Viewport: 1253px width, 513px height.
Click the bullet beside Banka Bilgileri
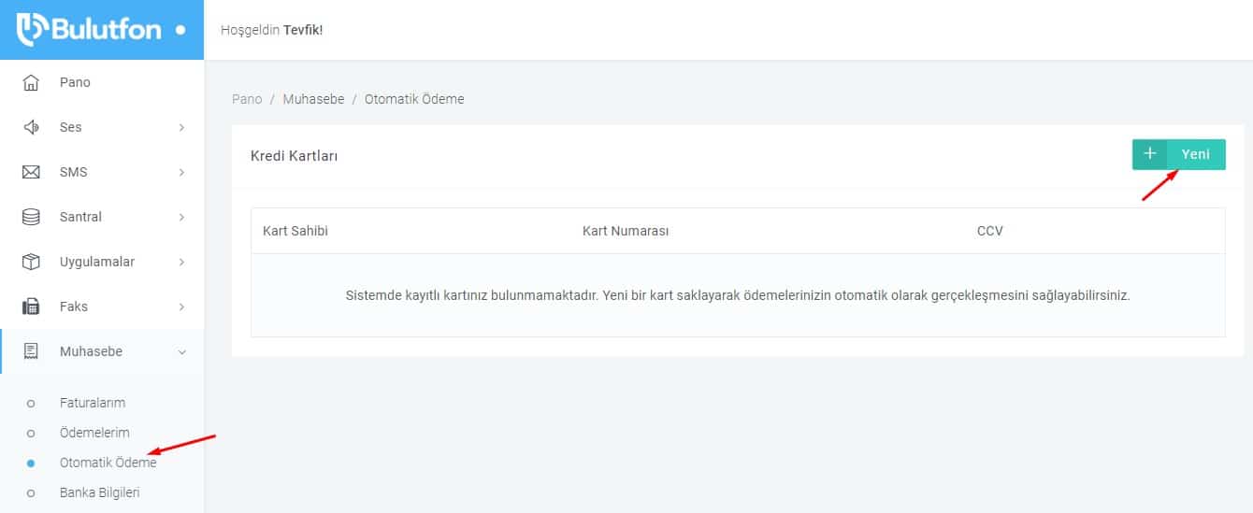coord(31,493)
